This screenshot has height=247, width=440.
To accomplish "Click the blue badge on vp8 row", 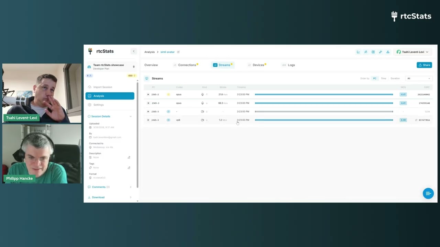I will click(x=168, y=120).
